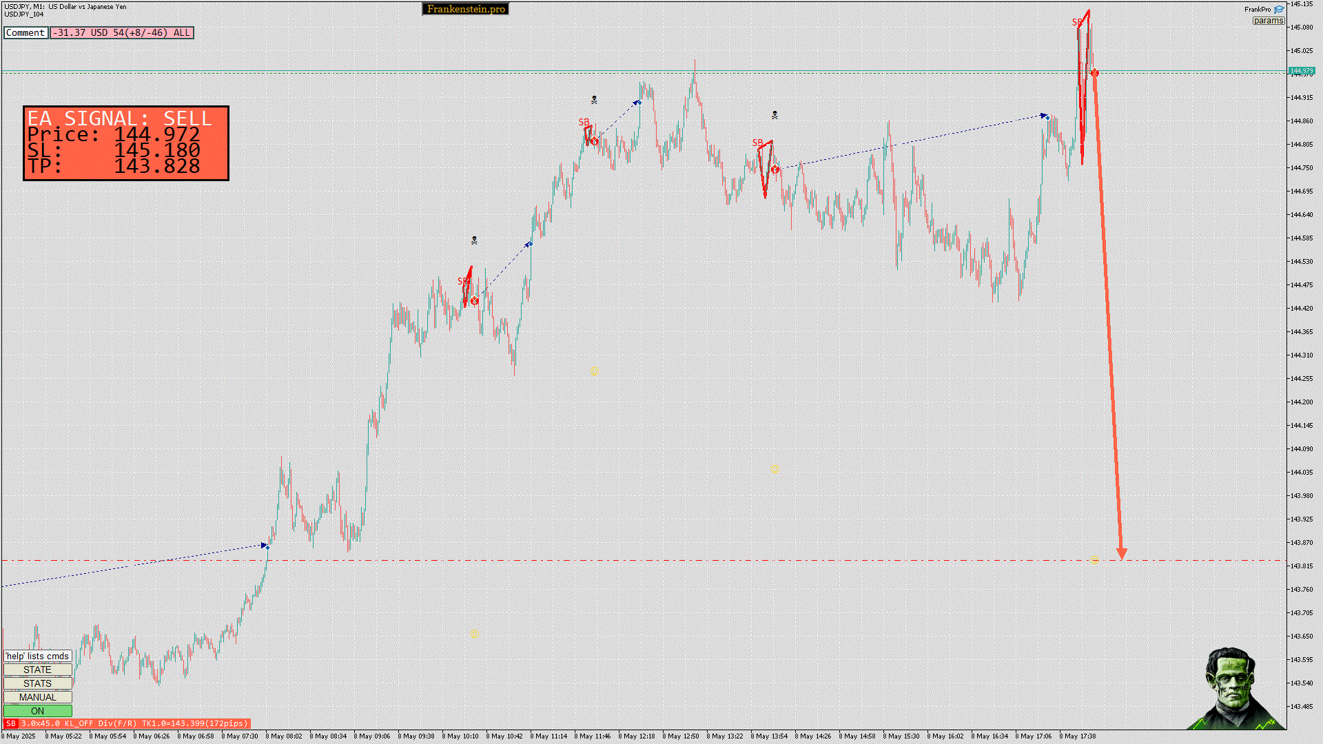Click the 144.979 current price tag
Viewport: 1323px width, 744px height.
click(x=1301, y=70)
